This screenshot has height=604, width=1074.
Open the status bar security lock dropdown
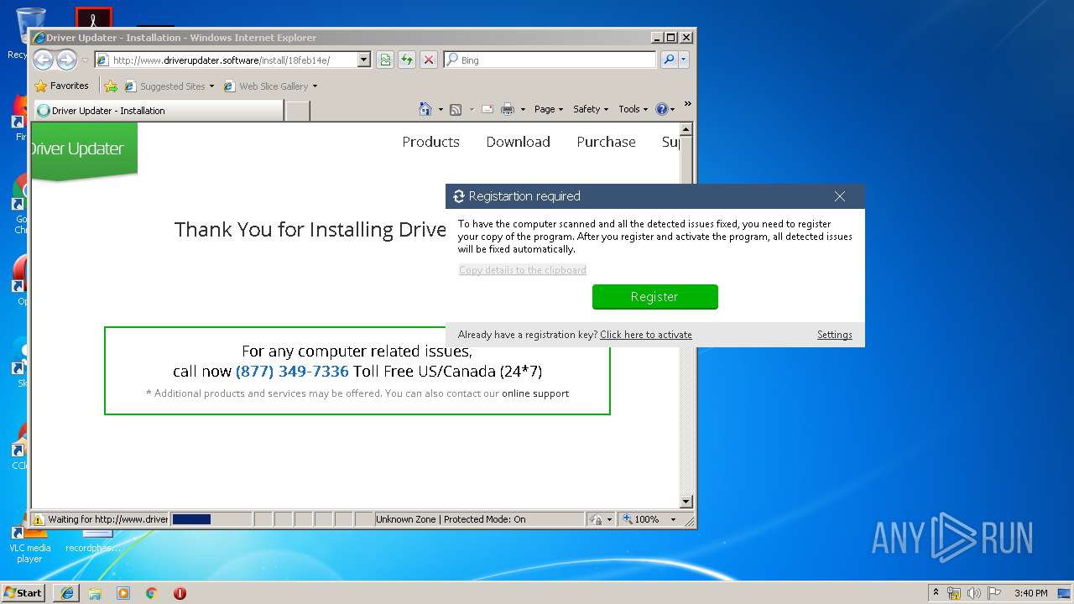click(601, 519)
